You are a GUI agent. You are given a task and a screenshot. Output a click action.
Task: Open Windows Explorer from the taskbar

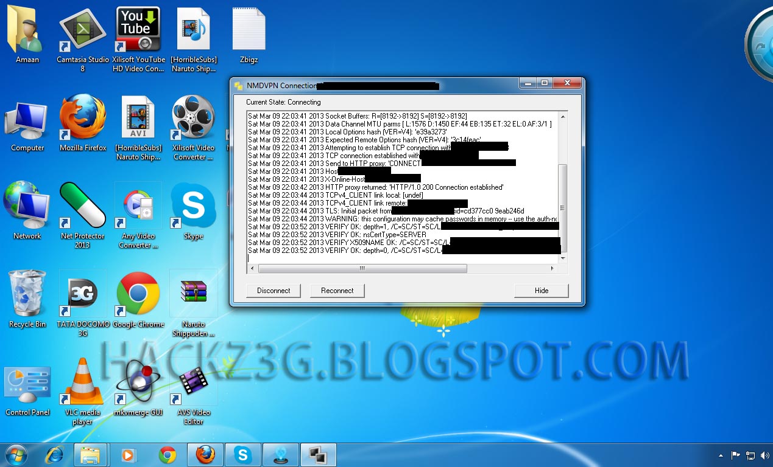point(90,455)
